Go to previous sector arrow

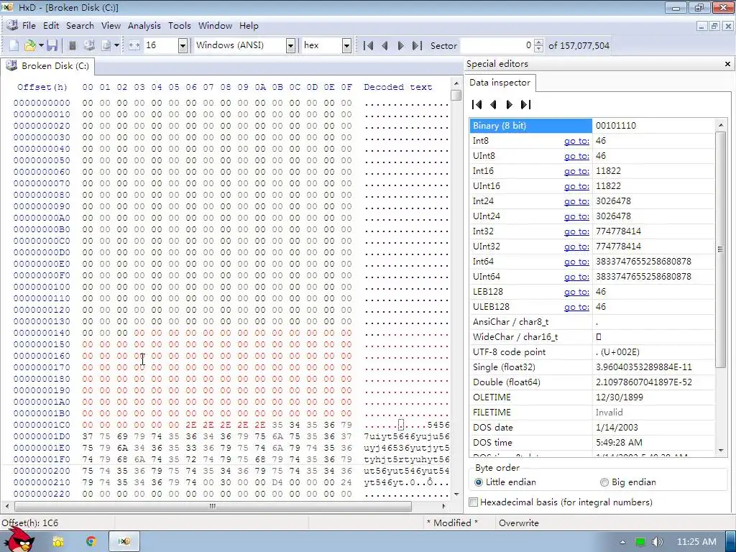[x=385, y=45]
